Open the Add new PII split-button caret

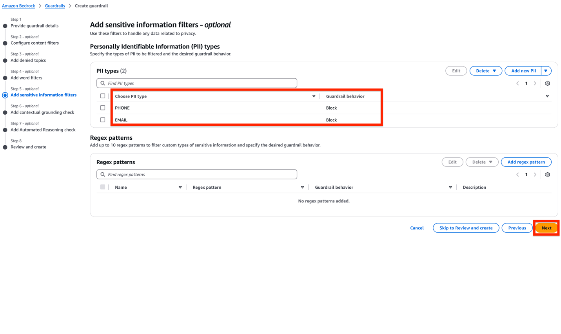(x=546, y=70)
